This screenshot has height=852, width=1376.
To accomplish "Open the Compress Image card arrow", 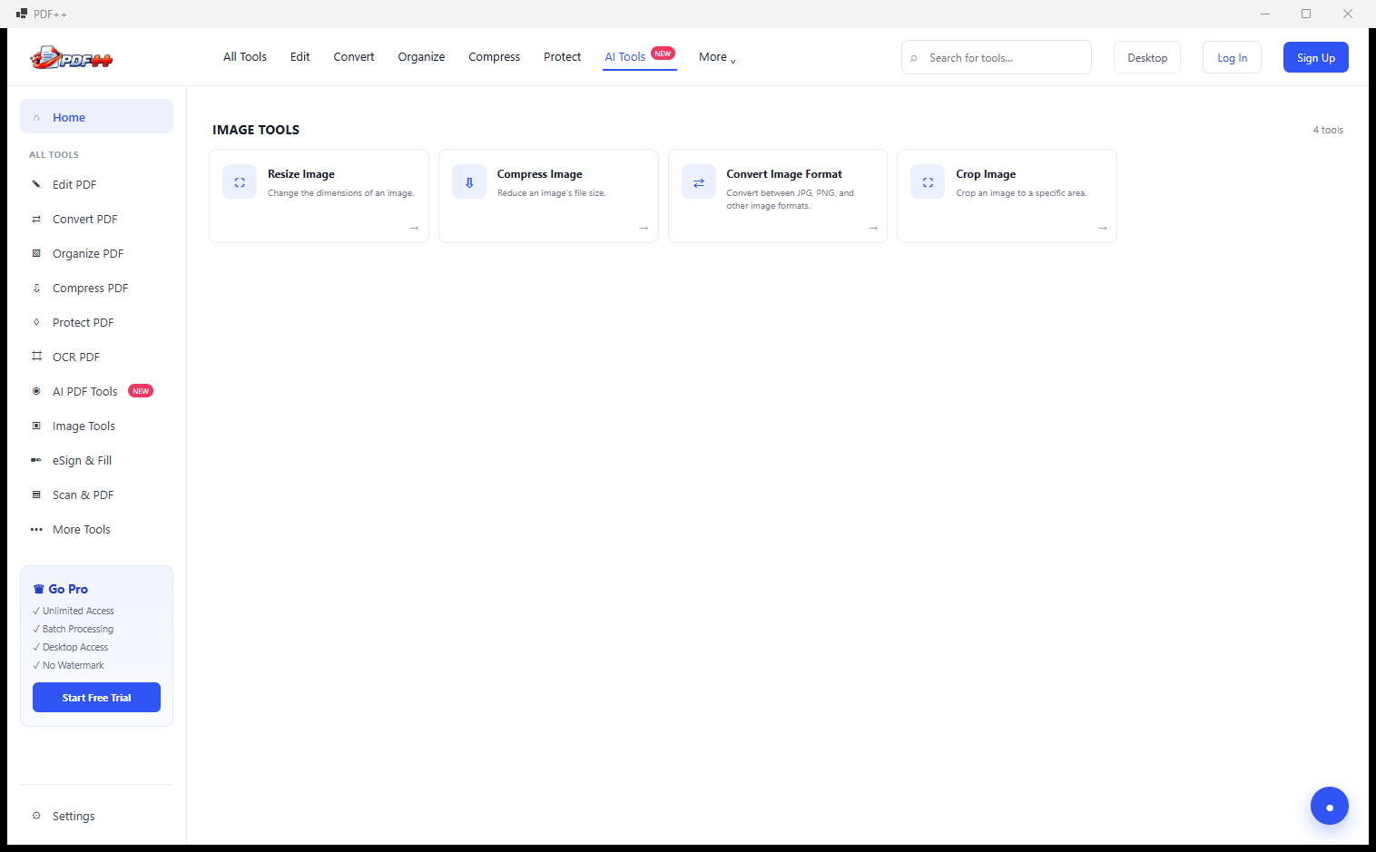I will pyautogui.click(x=644, y=228).
